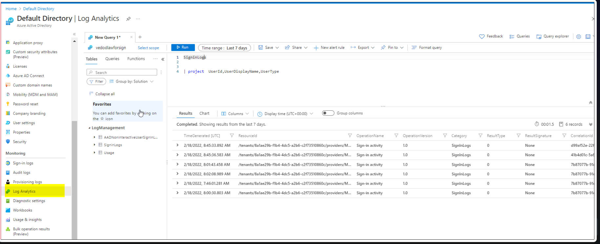Create a New alert rule

tap(329, 47)
